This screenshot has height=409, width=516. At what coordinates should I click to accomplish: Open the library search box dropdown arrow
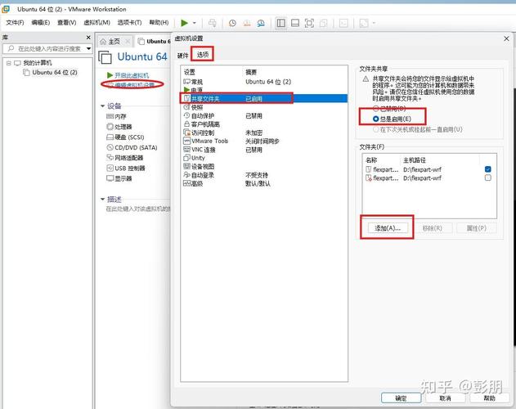click(88, 49)
